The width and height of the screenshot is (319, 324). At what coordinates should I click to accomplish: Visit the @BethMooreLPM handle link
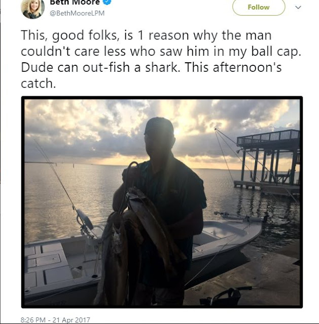click(77, 13)
